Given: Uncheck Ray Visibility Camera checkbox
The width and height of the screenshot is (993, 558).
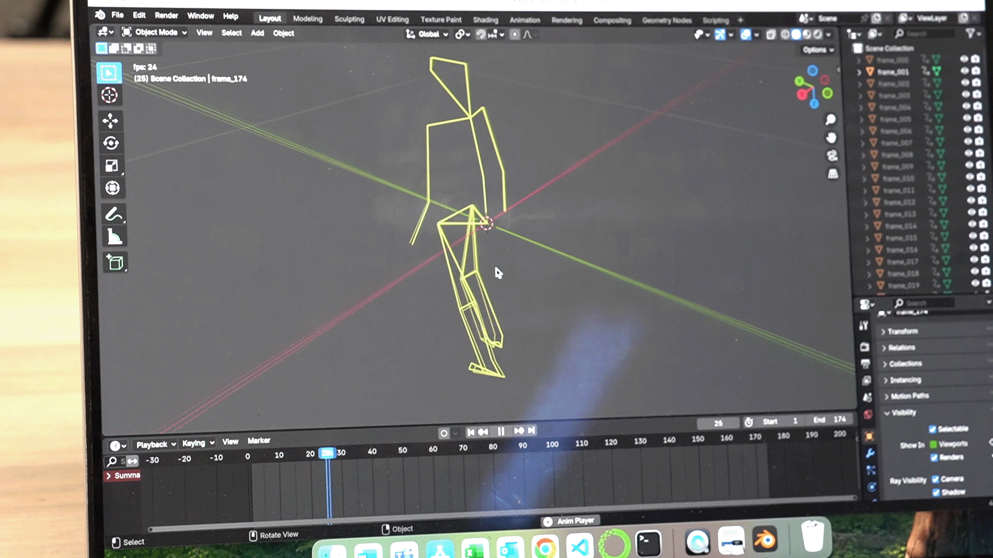Looking at the screenshot, I should click(935, 479).
